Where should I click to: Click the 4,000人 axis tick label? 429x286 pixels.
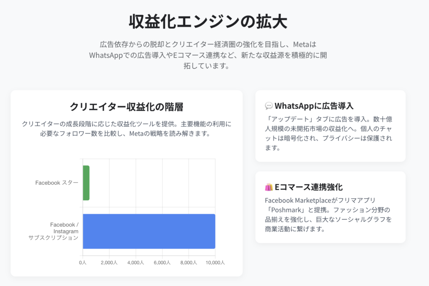coord(136,263)
